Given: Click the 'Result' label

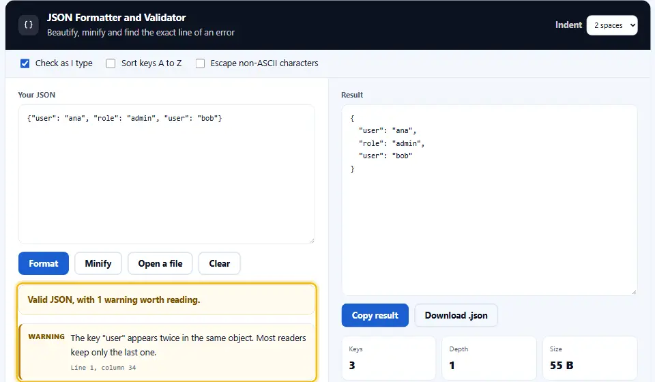Looking at the screenshot, I should pos(352,95).
